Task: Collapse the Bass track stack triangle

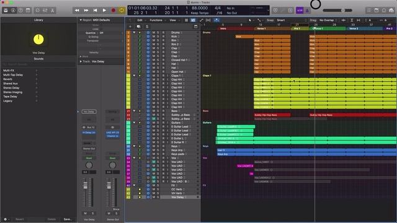Action: [135, 111]
